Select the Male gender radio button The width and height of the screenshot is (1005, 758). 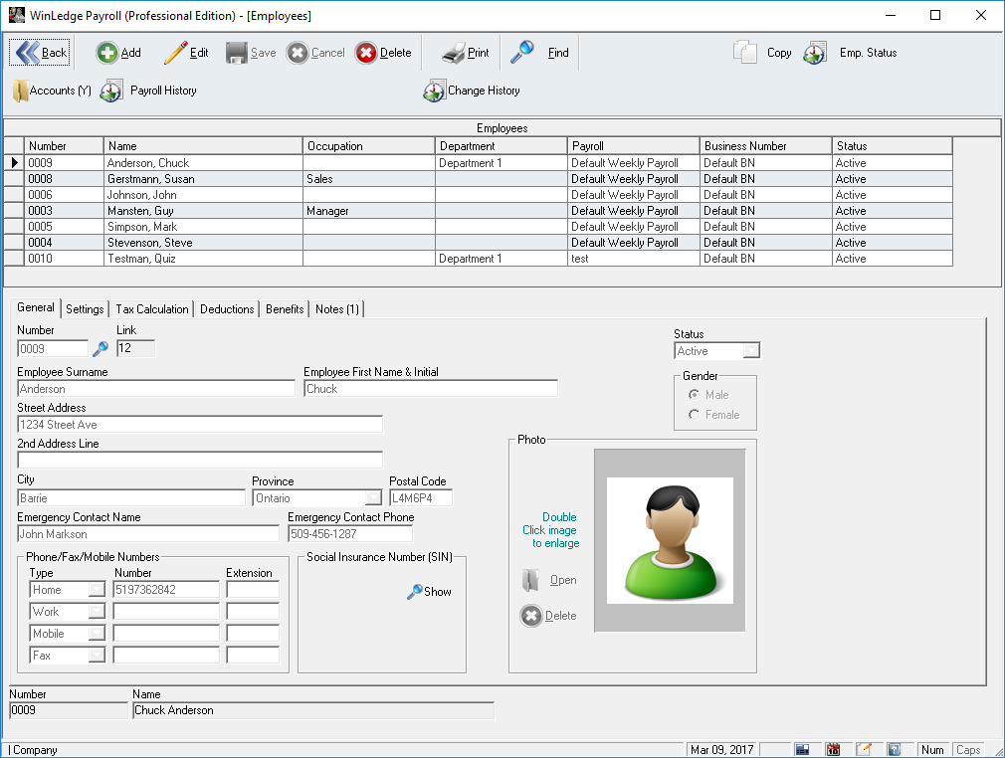coord(694,395)
